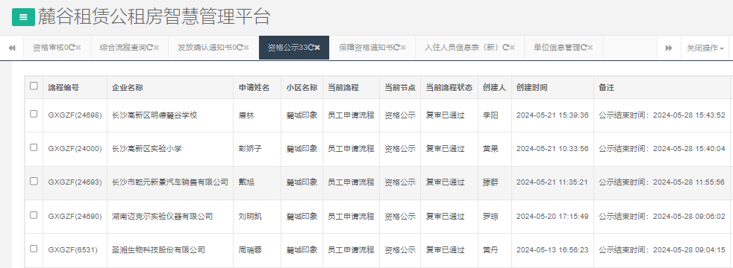Click creation time 2024-05-21 15:39:36

pos(552,115)
